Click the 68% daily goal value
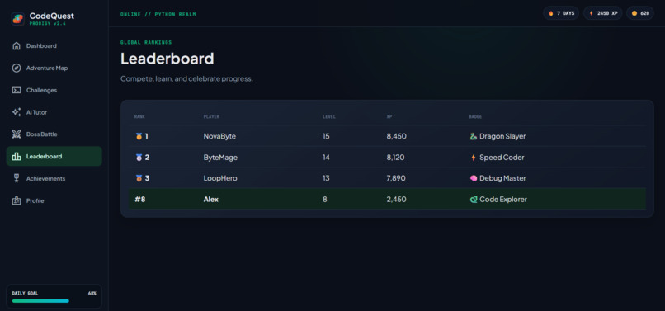This screenshot has height=311, width=665. (92, 293)
